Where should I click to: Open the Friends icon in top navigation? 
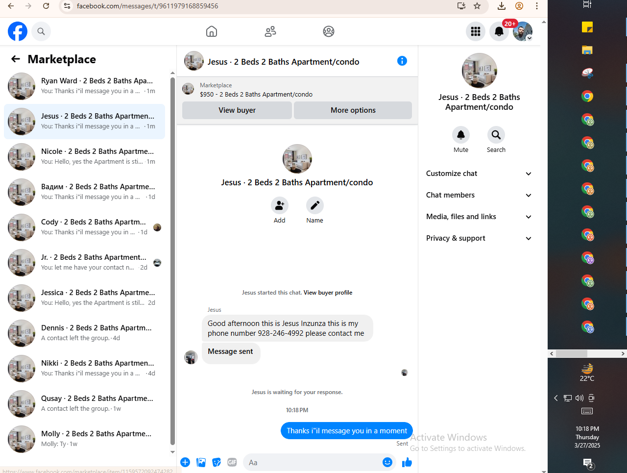pyautogui.click(x=270, y=31)
